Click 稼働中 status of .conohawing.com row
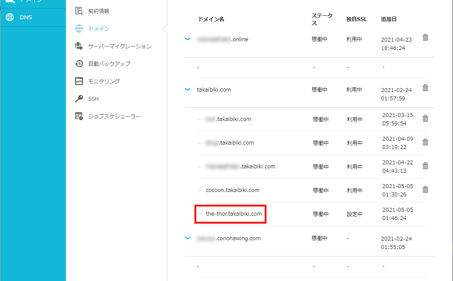This screenshot has width=453, height=281. 320,238
